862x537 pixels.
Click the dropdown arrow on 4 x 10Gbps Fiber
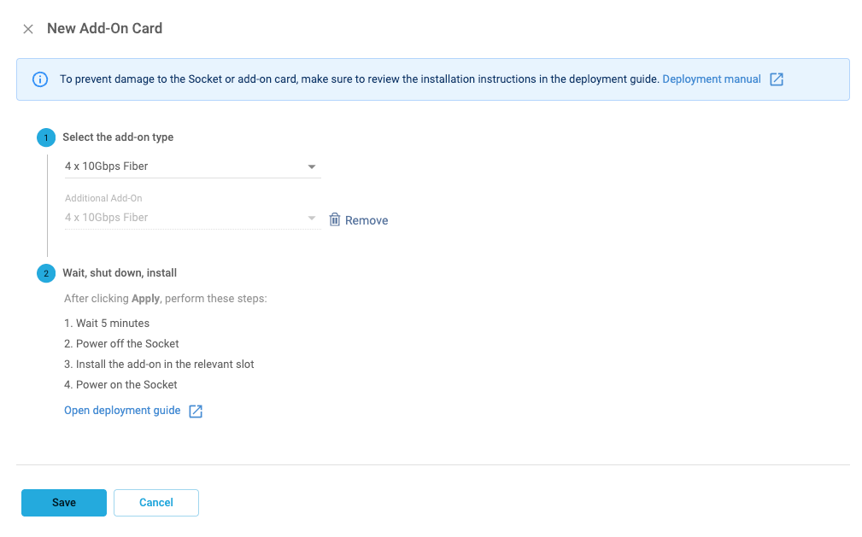point(312,166)
